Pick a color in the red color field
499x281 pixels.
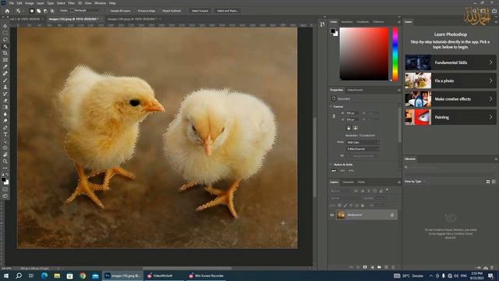pos(364,54)
